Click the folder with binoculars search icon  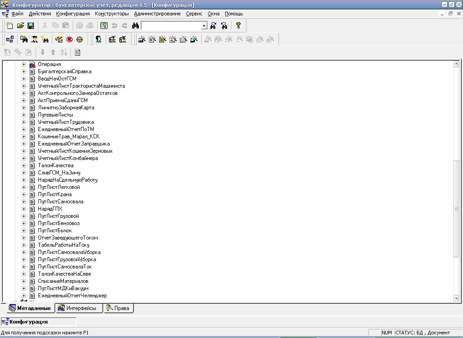pyautogui.click(x=24, y=39)
